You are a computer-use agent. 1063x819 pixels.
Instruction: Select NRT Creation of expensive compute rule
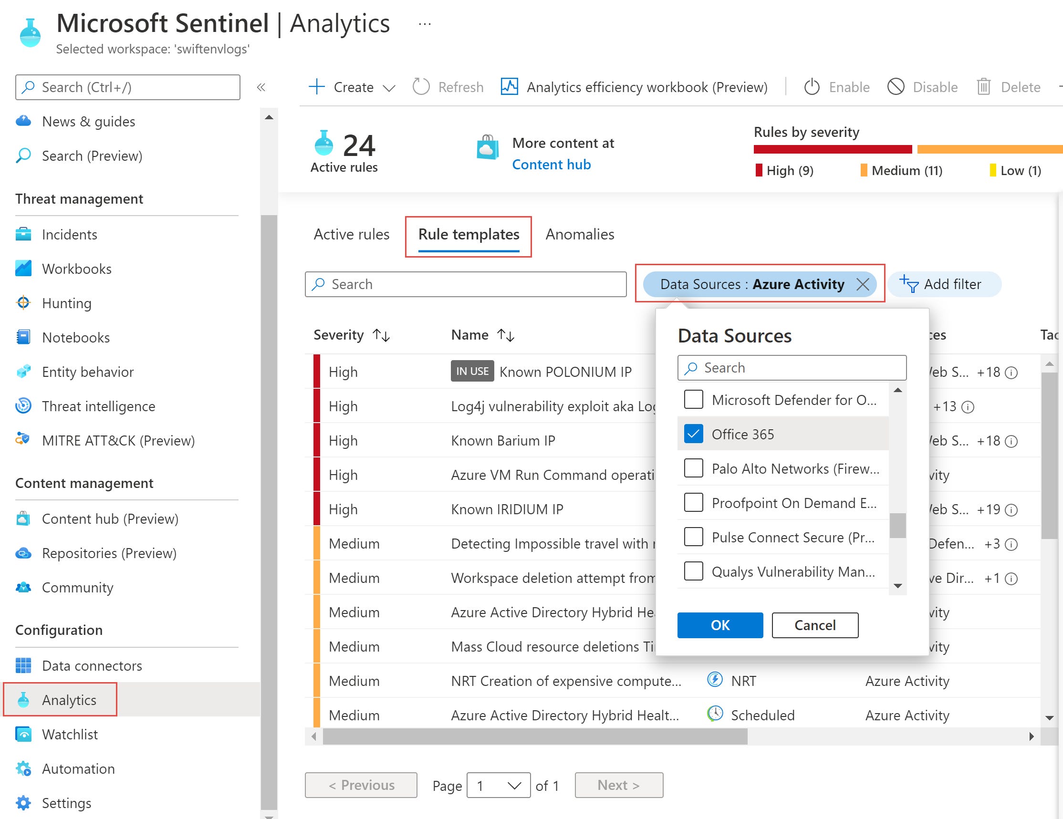point(566,681)
